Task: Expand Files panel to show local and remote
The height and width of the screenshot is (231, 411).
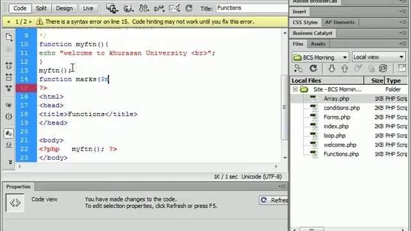Action: tap(401, 68)
